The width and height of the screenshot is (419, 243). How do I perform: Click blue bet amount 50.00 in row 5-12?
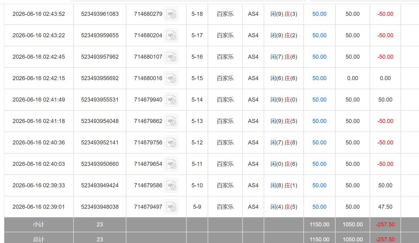(x=319, y=143)
